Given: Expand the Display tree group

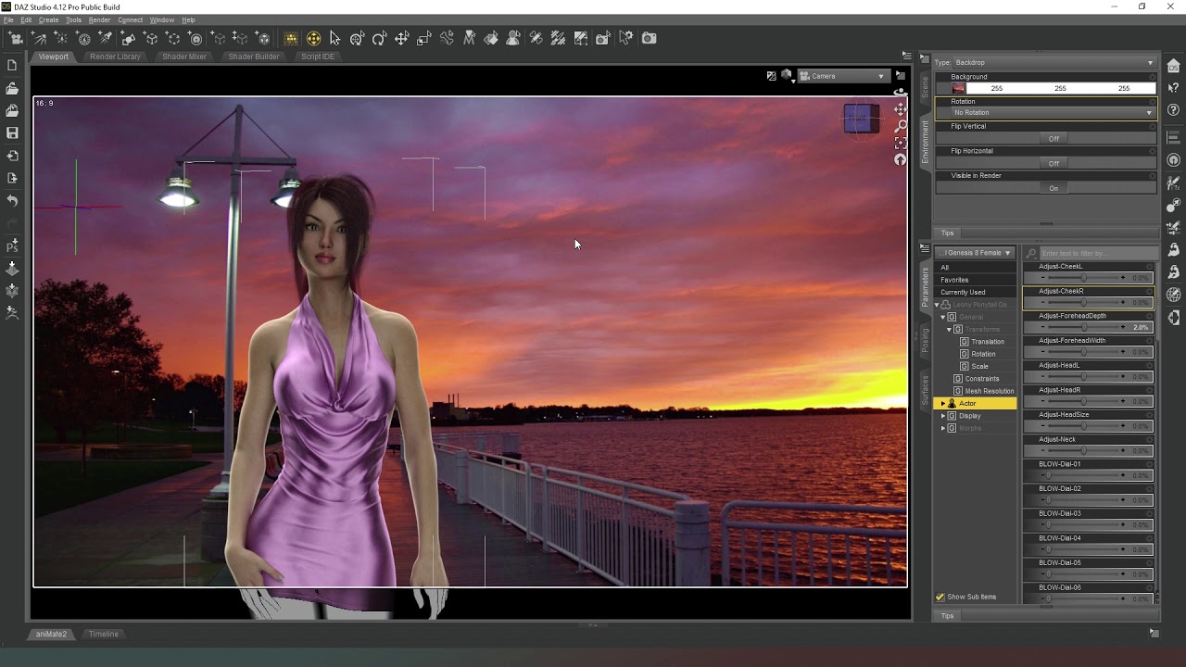Looking at the screenshot, I should [x=943, y=416].
